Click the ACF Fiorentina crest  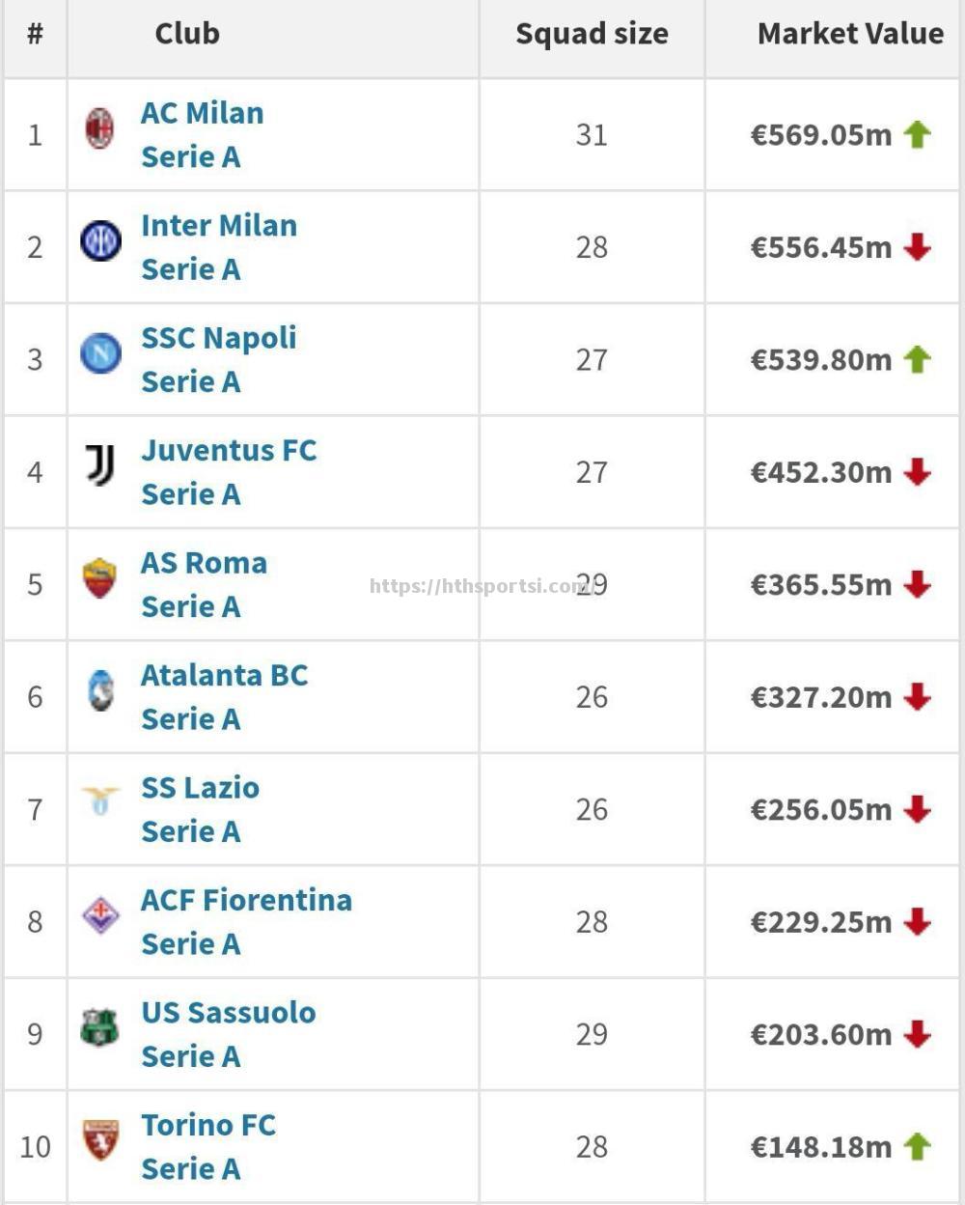(100, 915)
